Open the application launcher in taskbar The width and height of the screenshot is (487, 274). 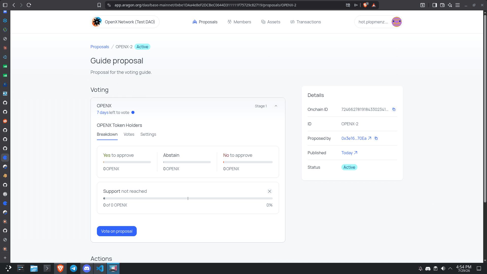tap(9, 268)
